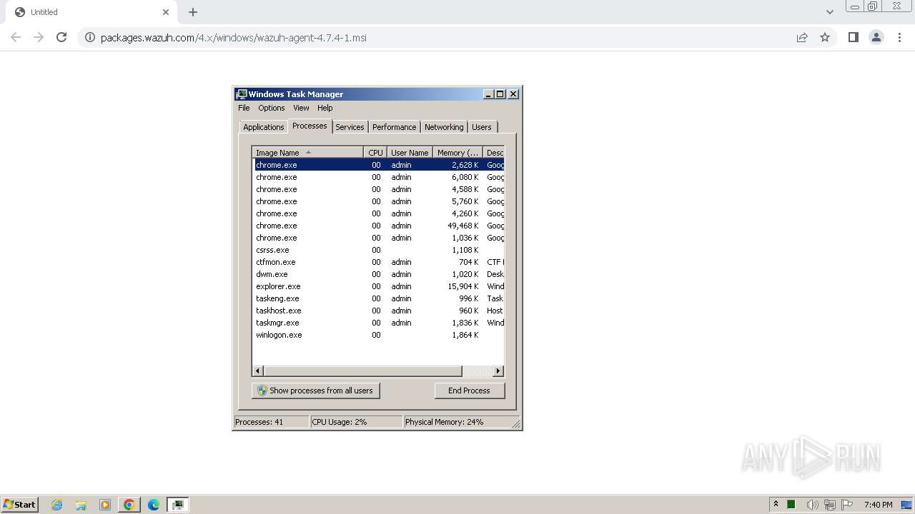Show hidden tray icons arrow
Screen dimensions: 915x514
click(x=776, y=504)
